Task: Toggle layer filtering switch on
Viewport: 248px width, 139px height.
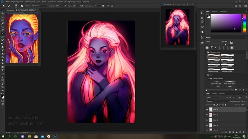Action: point(246,97)
